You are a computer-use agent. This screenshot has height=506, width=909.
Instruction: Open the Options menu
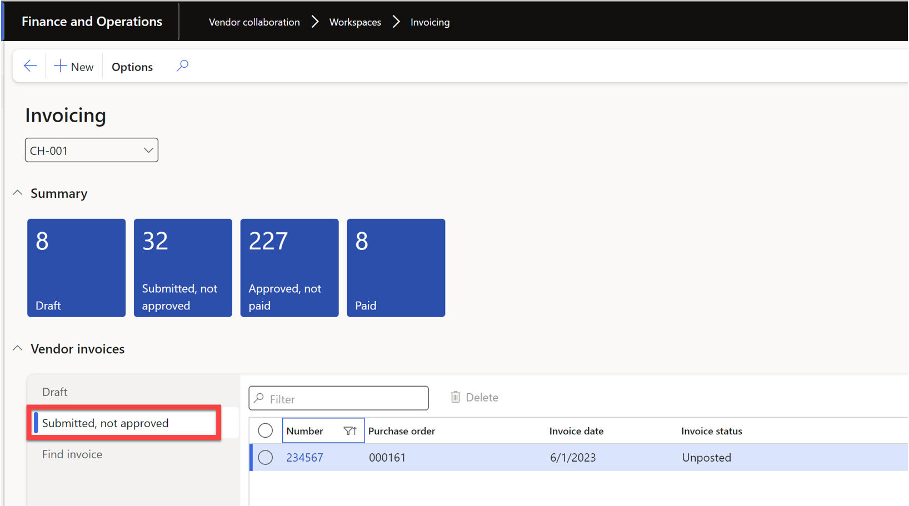pyautogui.click(x=132, y=67)
